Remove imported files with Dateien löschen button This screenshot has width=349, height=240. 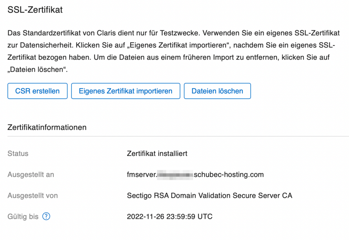click(x=217, y=91)
